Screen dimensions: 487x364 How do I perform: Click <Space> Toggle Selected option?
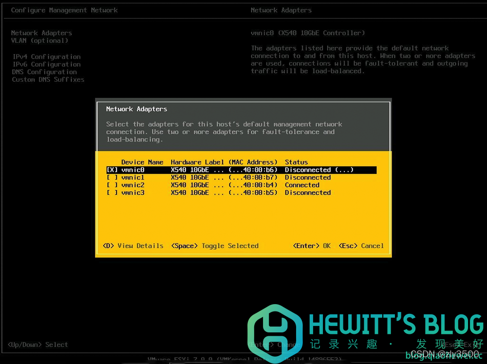pos(215,246)
